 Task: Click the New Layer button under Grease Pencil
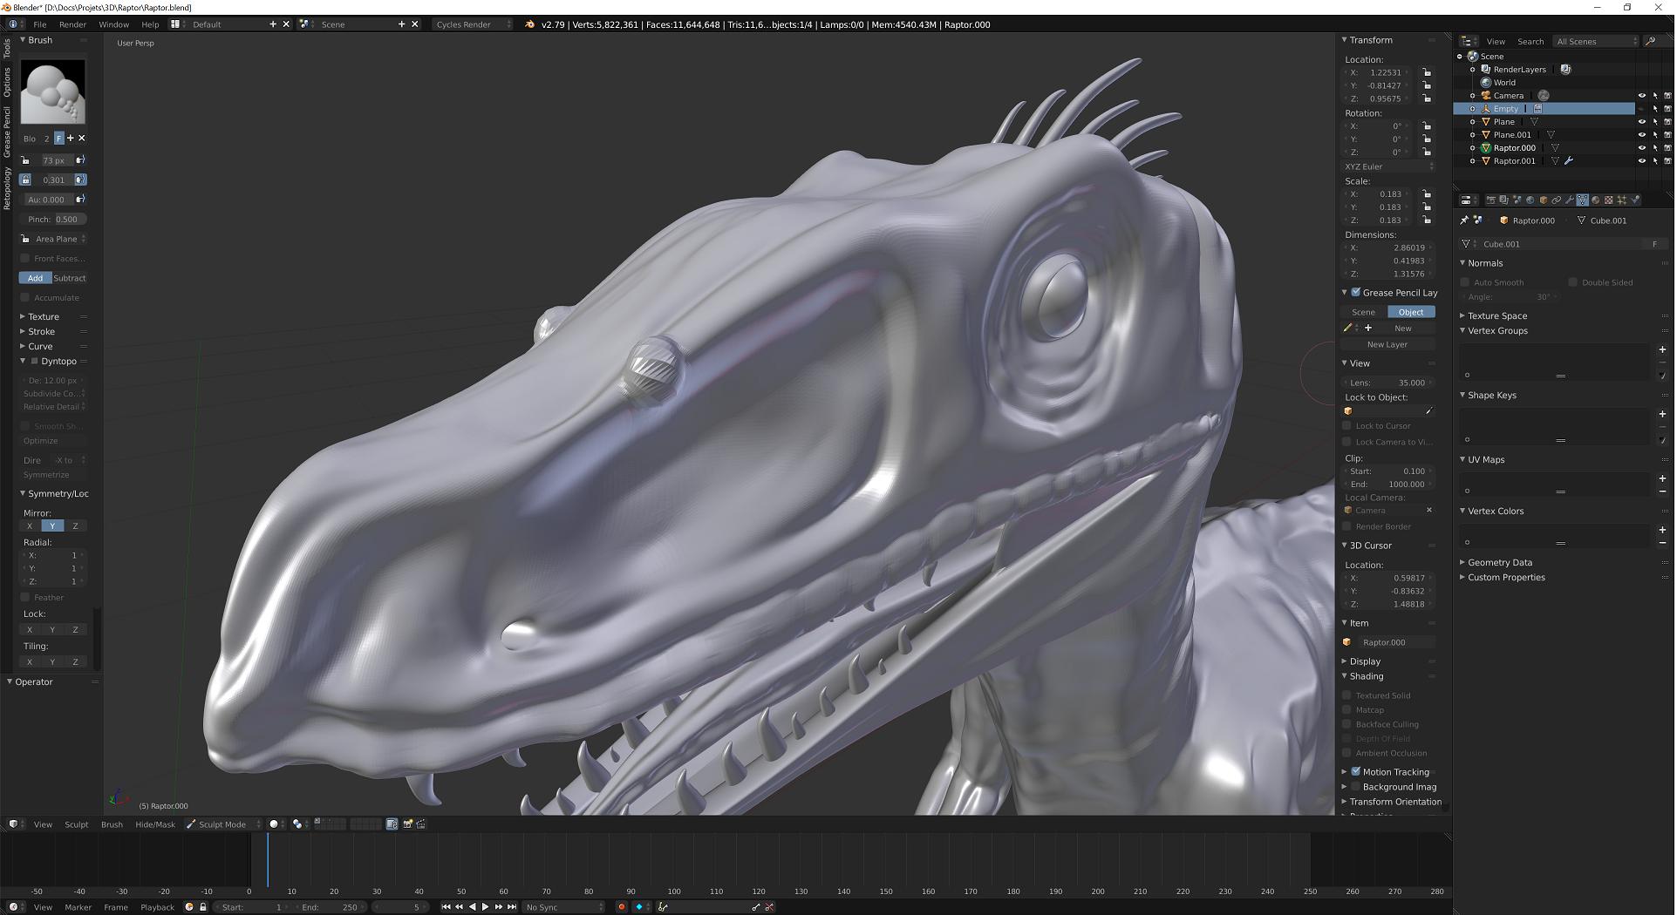point(1387,344)
